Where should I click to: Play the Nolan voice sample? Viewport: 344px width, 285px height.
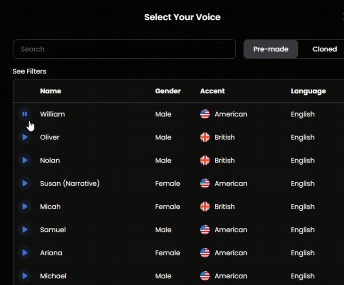(x=24, y=160)
